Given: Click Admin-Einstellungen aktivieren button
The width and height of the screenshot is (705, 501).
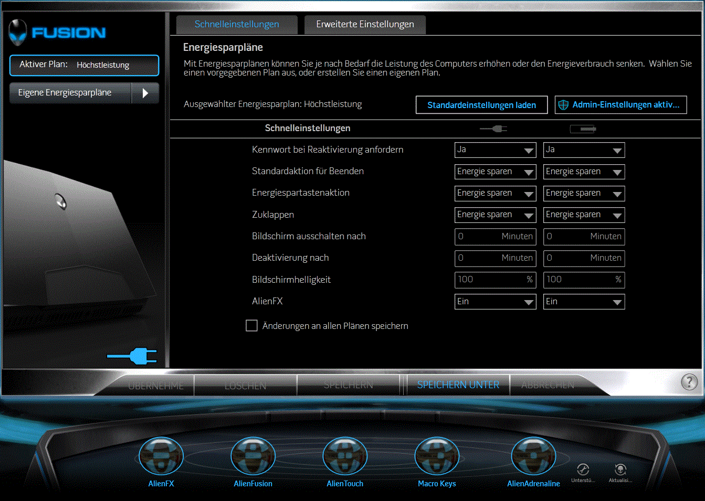Looking at the screenshot, I should pos(621,105).
